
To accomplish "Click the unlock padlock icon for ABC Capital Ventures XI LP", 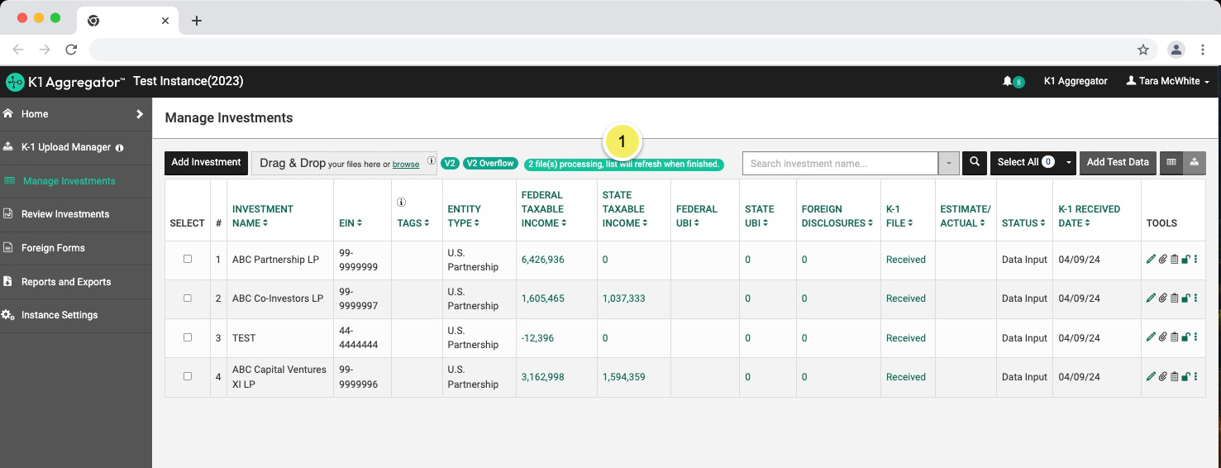I will tap(1185, 377).
